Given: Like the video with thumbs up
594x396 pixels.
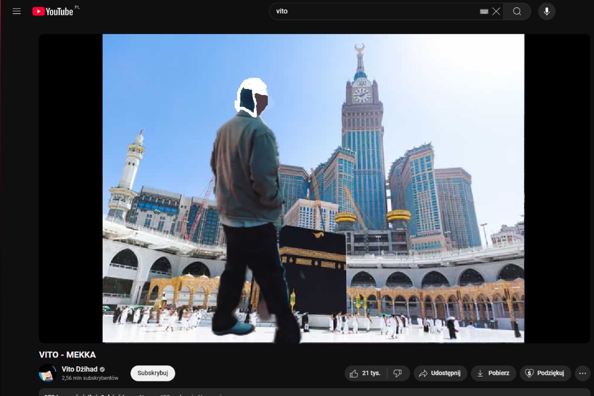Looking at the screenshot, I should pyautogui.click(x=365, y=373).
